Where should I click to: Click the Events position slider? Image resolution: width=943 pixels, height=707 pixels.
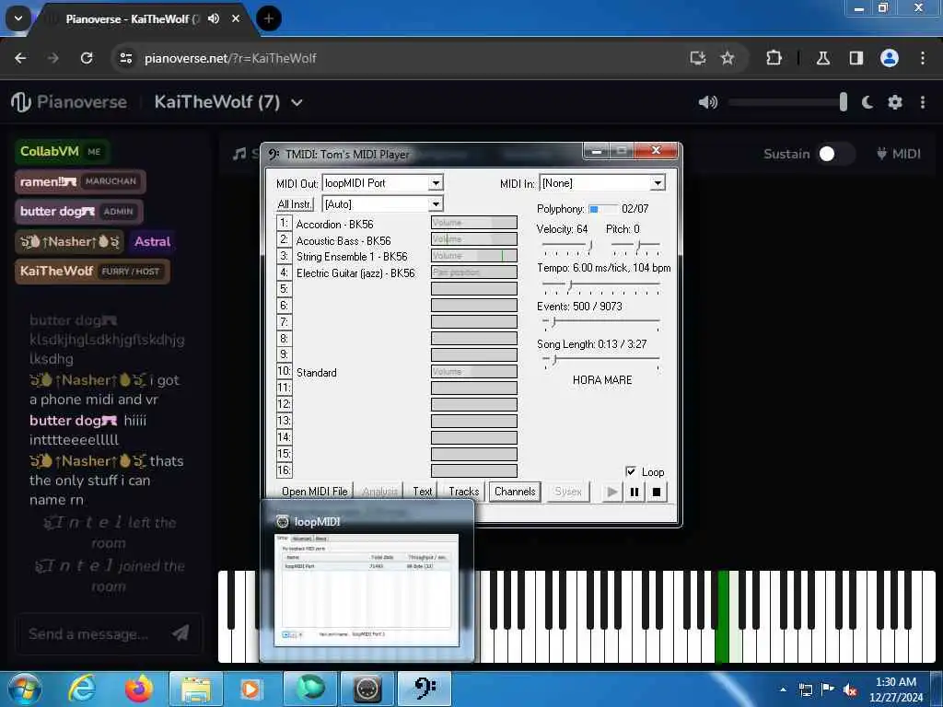[600, 323]
